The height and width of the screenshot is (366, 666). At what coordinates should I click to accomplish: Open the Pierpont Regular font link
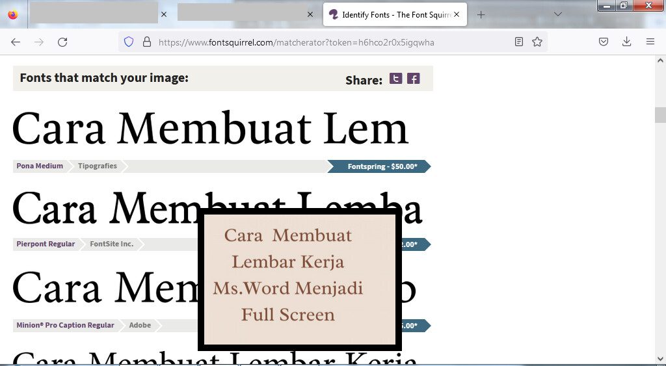[x=46, y=244]
